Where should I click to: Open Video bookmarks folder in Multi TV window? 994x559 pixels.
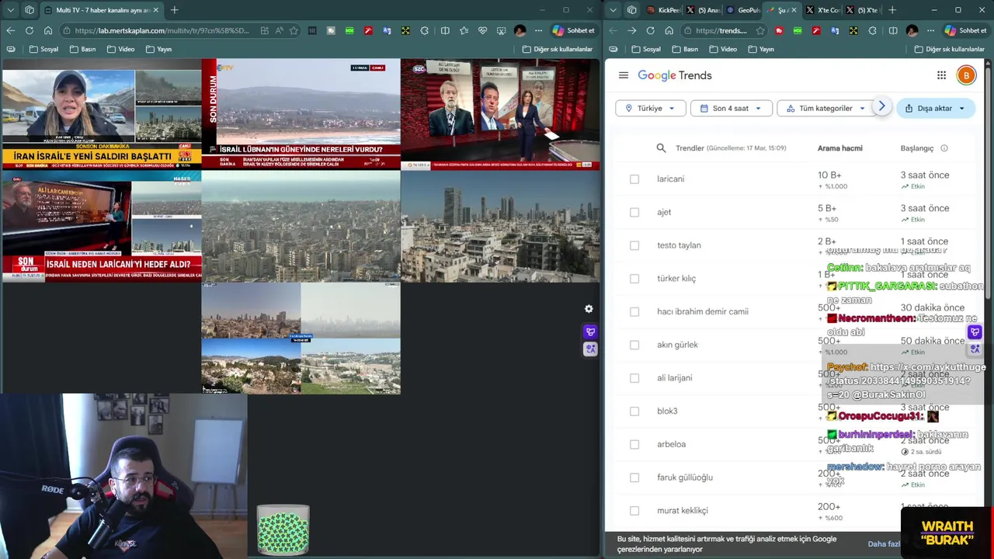tap(120, 49)
